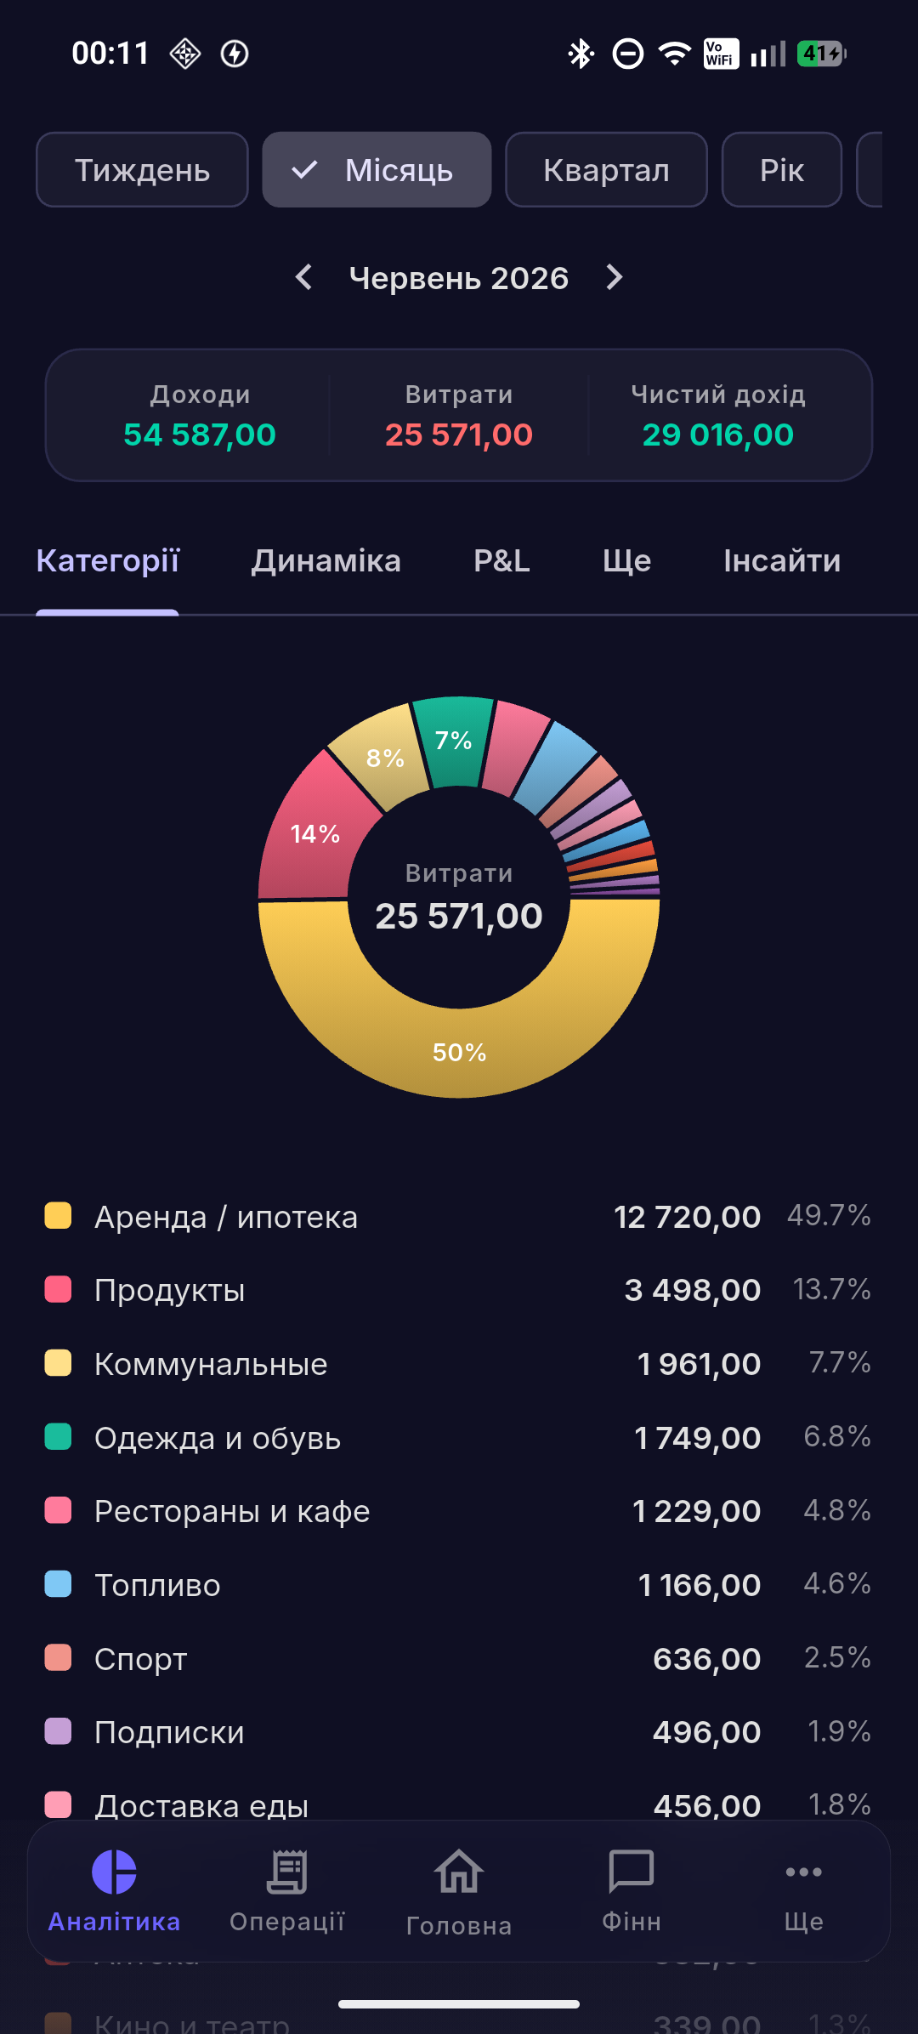Toggle the checked Місяць period chip
918x2034 pixels.
point(377,170)
